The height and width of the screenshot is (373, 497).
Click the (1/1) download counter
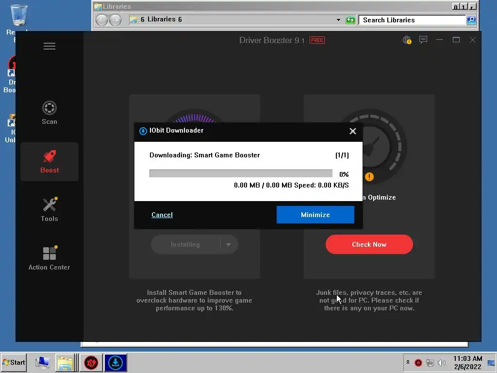342,155
